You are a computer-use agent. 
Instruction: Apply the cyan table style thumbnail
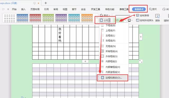74,18
